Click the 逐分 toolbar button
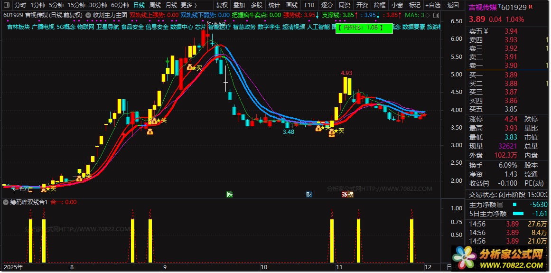This screenshot has height=273, width=551. coord(327,5)
